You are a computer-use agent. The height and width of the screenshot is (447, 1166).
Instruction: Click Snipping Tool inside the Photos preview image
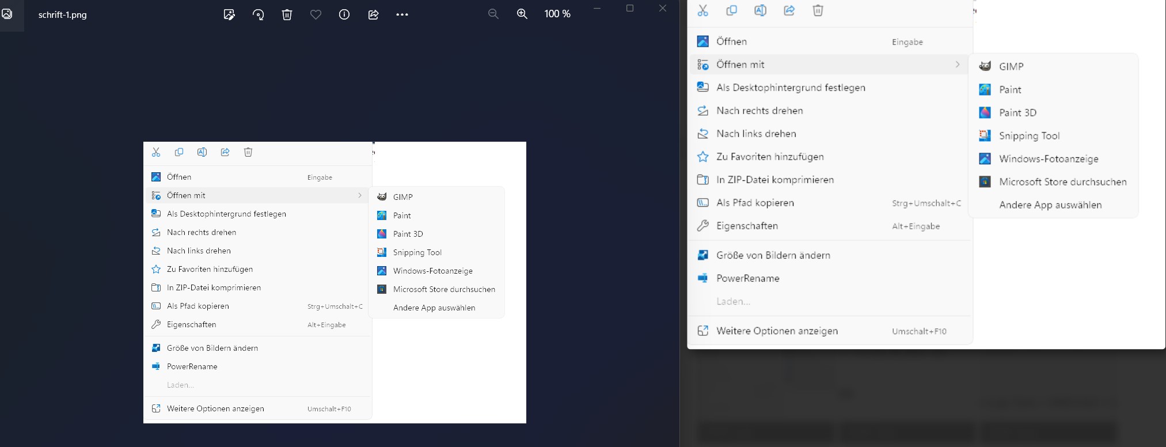(x=437, y=252)
